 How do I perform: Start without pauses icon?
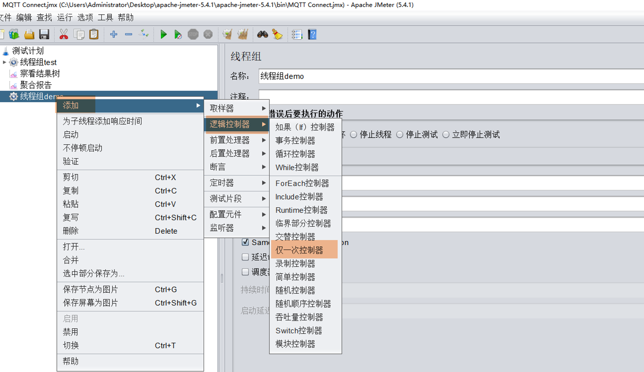coord(178,34)
